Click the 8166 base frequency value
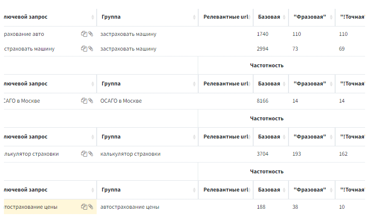368x221 pixels. [263, 101]
